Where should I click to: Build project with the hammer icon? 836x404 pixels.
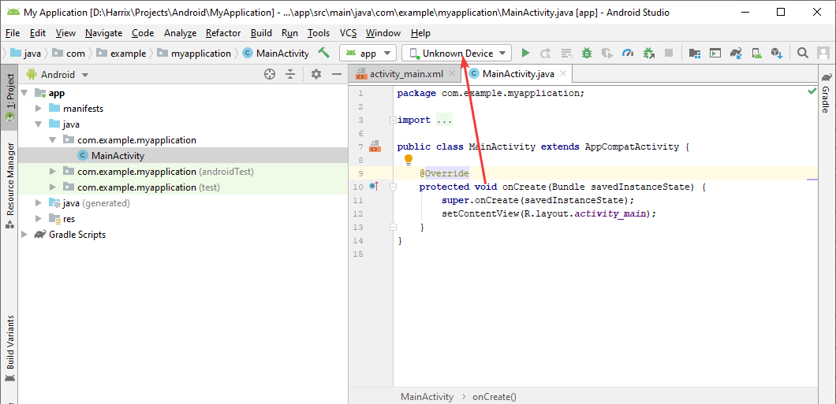coord(324,53)
